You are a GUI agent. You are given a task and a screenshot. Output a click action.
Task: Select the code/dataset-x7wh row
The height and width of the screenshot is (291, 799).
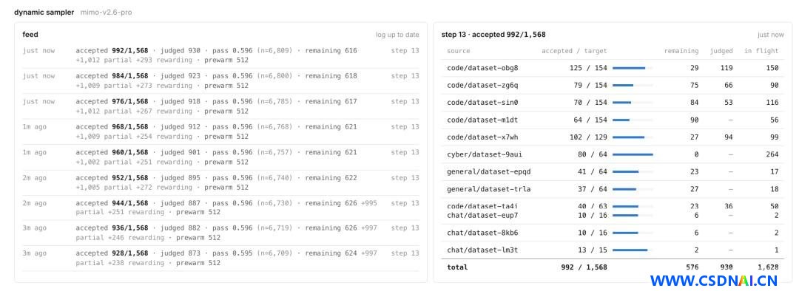[613, 137]
